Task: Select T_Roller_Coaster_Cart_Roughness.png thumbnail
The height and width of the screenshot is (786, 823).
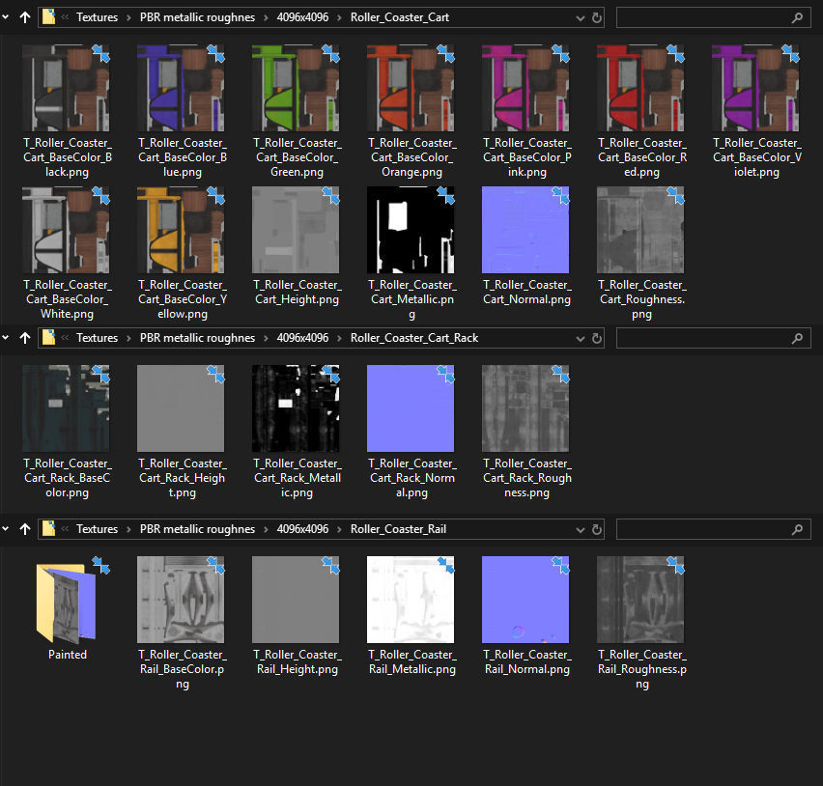Action: click(640, 230)
